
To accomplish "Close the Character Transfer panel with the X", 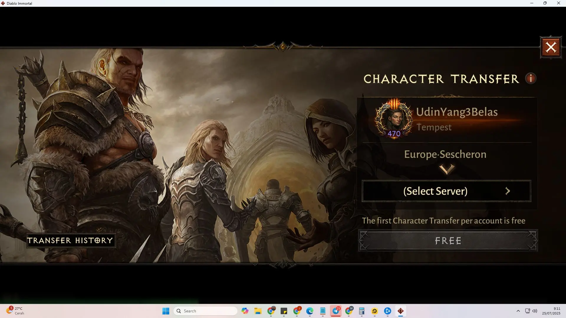I will coord(551,47).
